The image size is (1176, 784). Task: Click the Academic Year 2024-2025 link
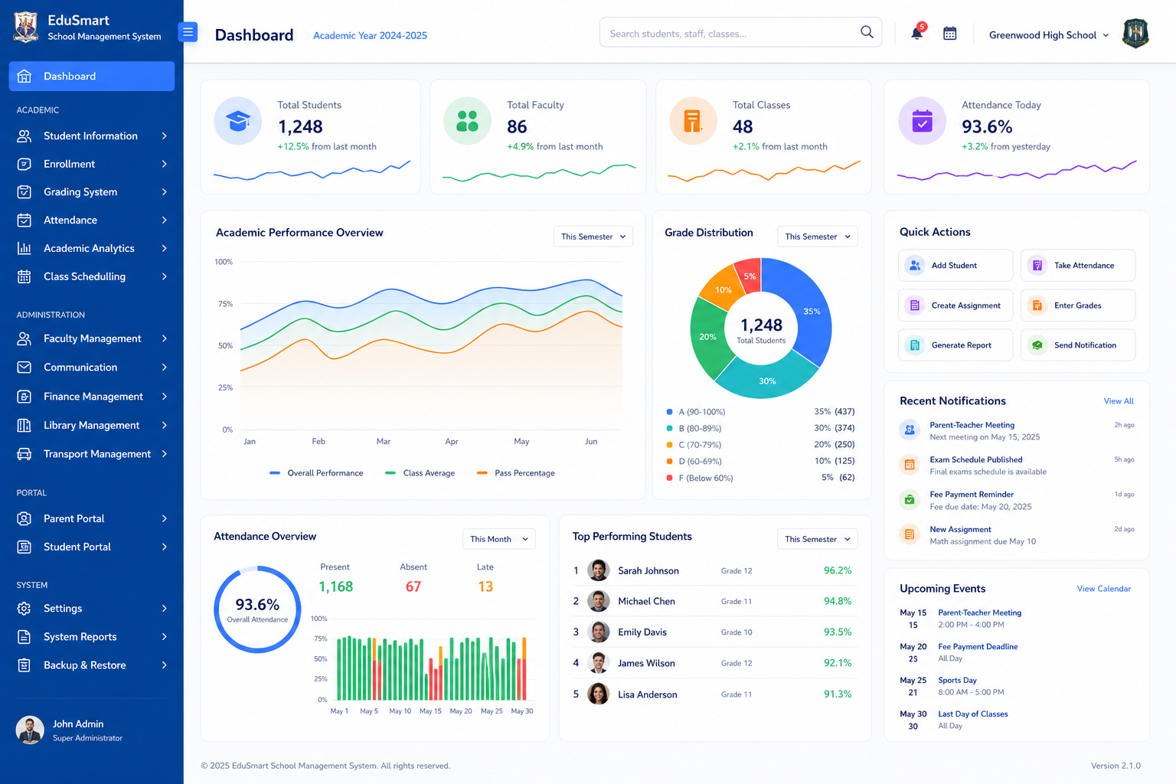point(370,36)
